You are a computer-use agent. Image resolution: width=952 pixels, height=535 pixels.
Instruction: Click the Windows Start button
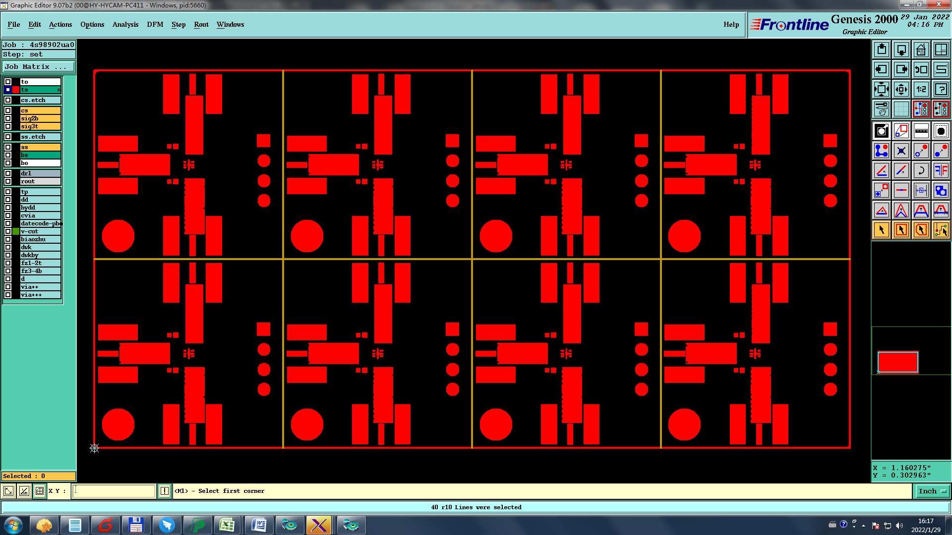[13, 525]
